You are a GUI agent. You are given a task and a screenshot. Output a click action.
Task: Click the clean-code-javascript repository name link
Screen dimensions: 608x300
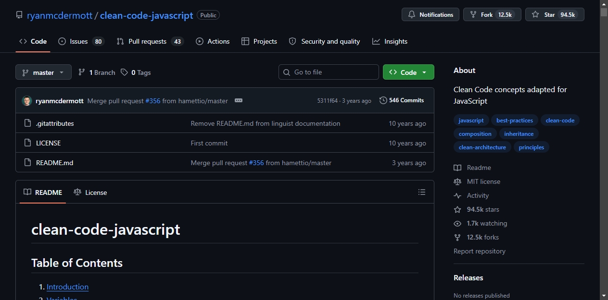pyautogui.click(x=147, y=15)
